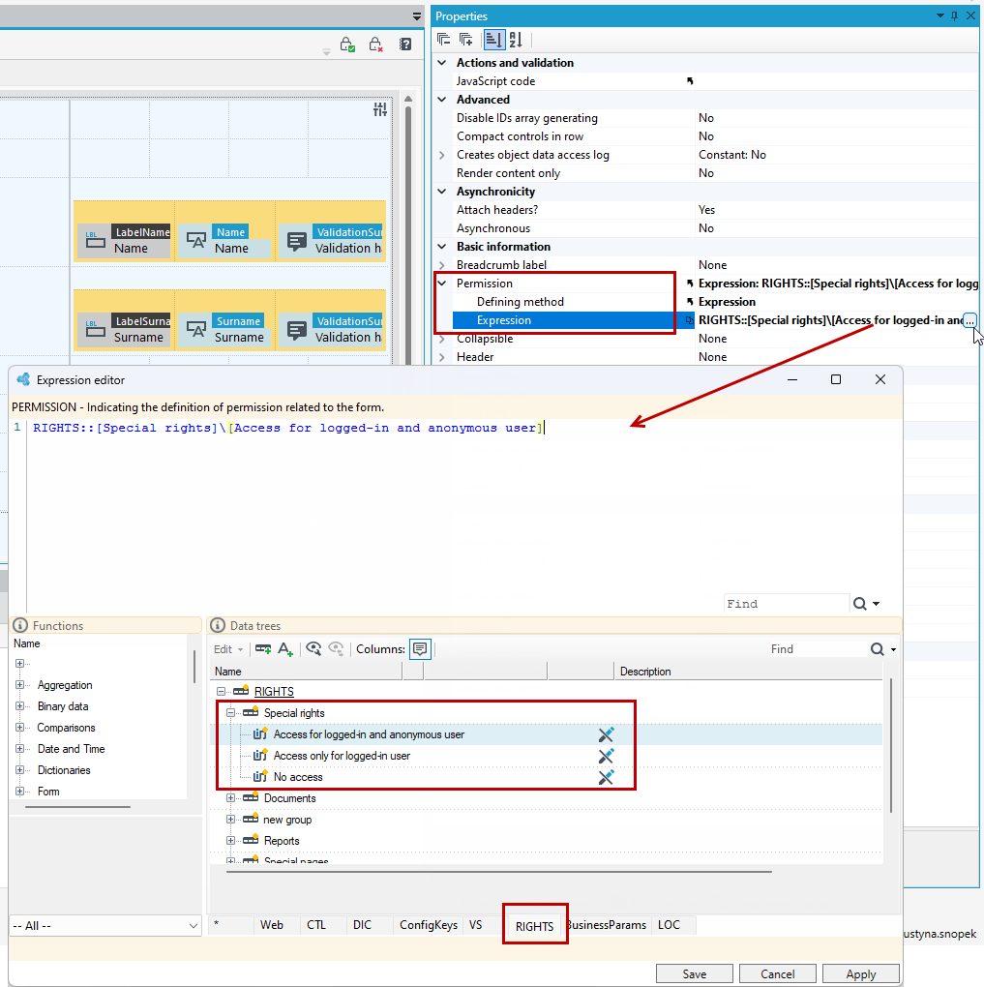This screenshot has width=984, height=987.
Task: Click the ellipsis button on Expression row
Action: 969,320
